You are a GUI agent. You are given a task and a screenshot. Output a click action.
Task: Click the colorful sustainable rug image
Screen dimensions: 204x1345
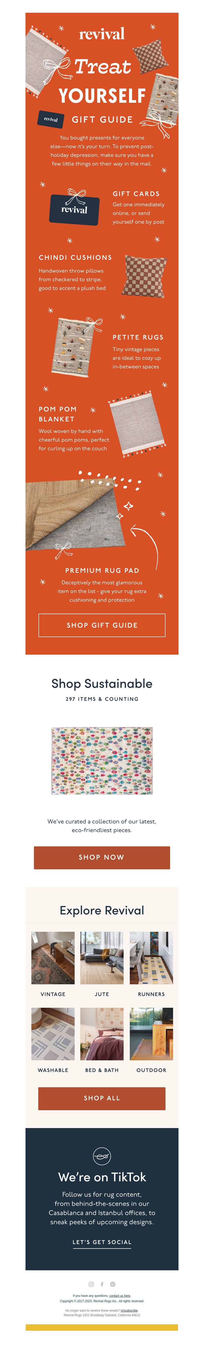[102, 761]
